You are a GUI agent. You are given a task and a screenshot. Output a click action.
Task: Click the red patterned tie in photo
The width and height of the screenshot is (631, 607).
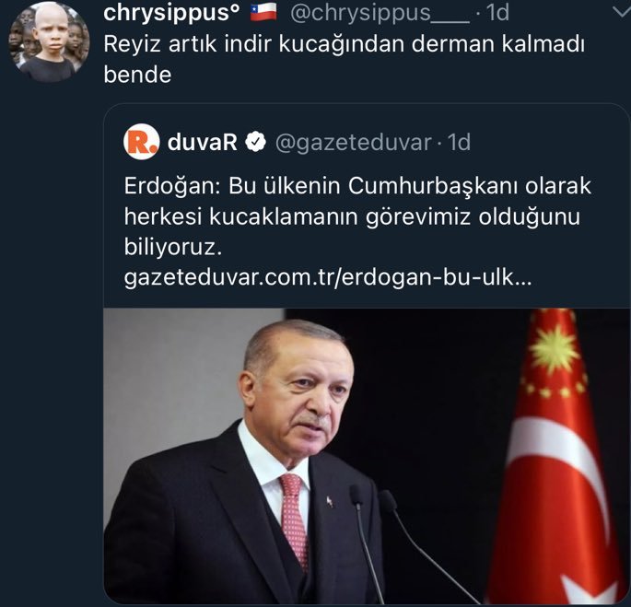(x=294, y=519)
